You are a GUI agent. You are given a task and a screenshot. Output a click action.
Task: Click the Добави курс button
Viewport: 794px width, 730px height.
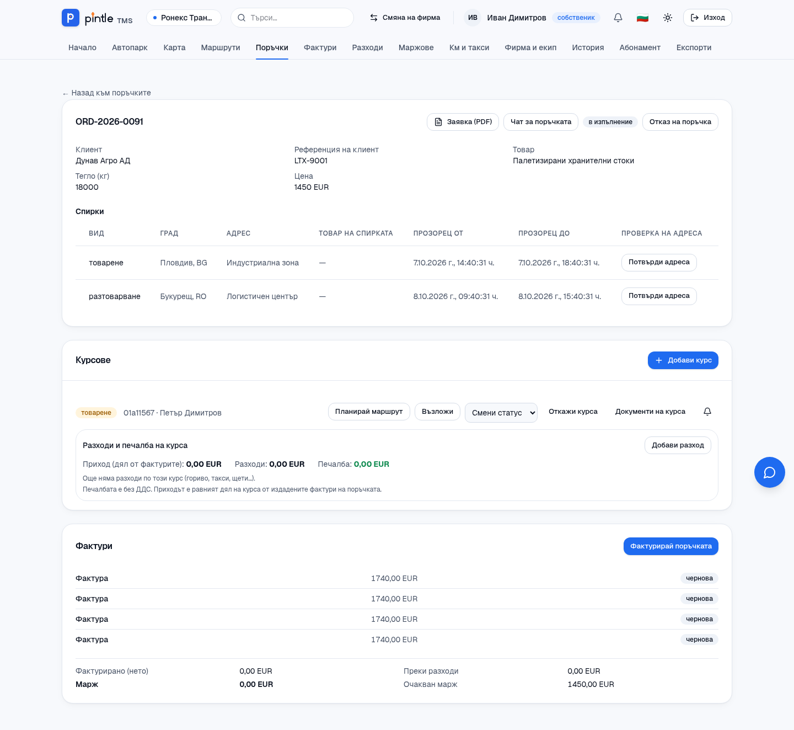point(683,360)
